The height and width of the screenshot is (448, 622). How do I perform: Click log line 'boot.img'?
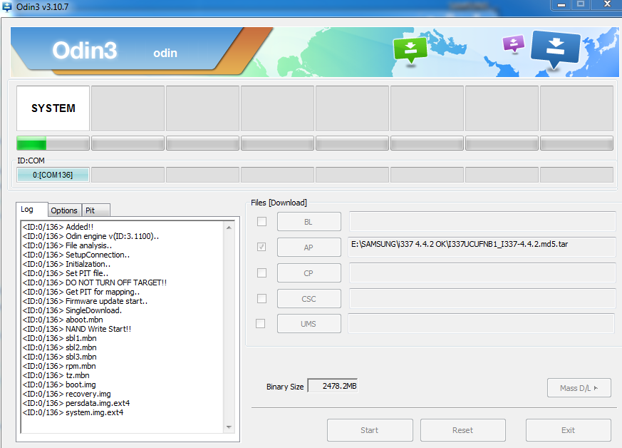pyautogui.click(x=59, y=385)
